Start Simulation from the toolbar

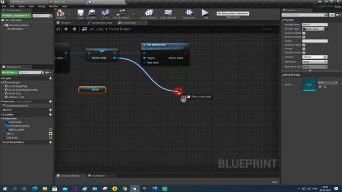pyautogui.click(x=189, y=14)
